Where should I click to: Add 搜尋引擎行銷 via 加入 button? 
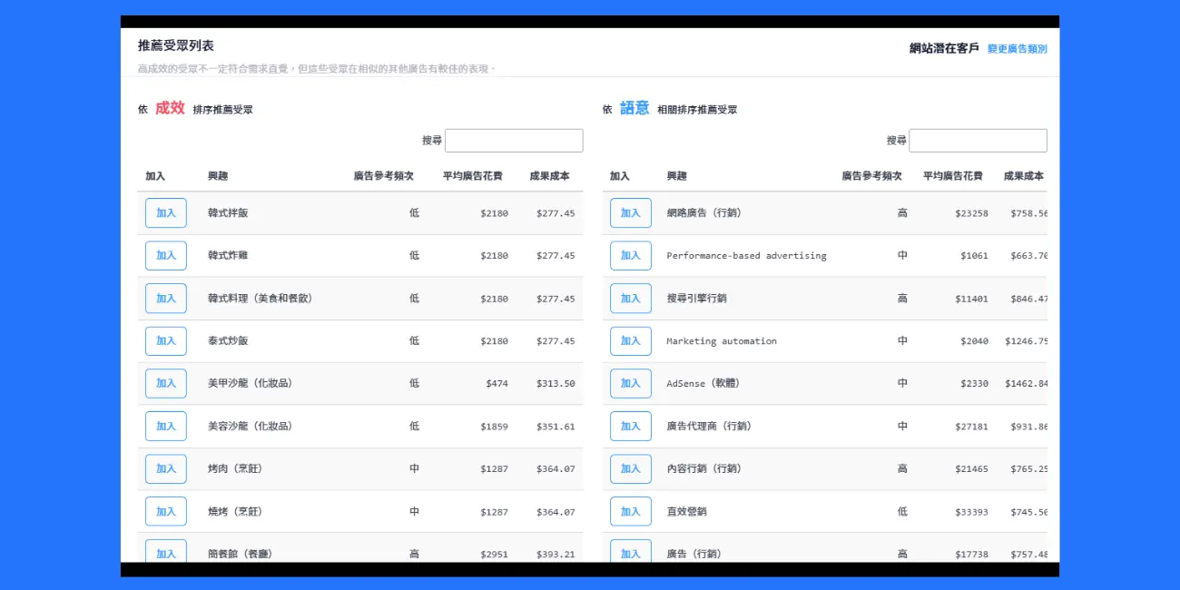click(x=631, y=299)
